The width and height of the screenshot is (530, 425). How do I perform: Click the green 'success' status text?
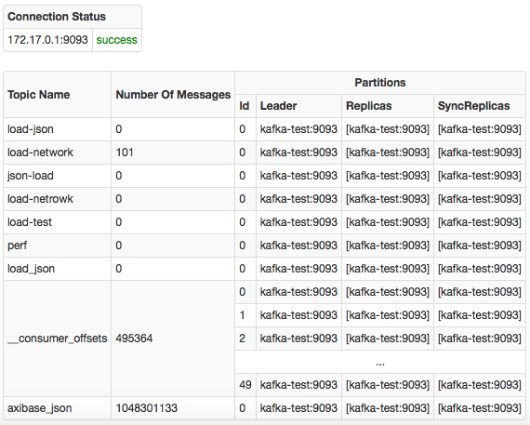[116, 40]
